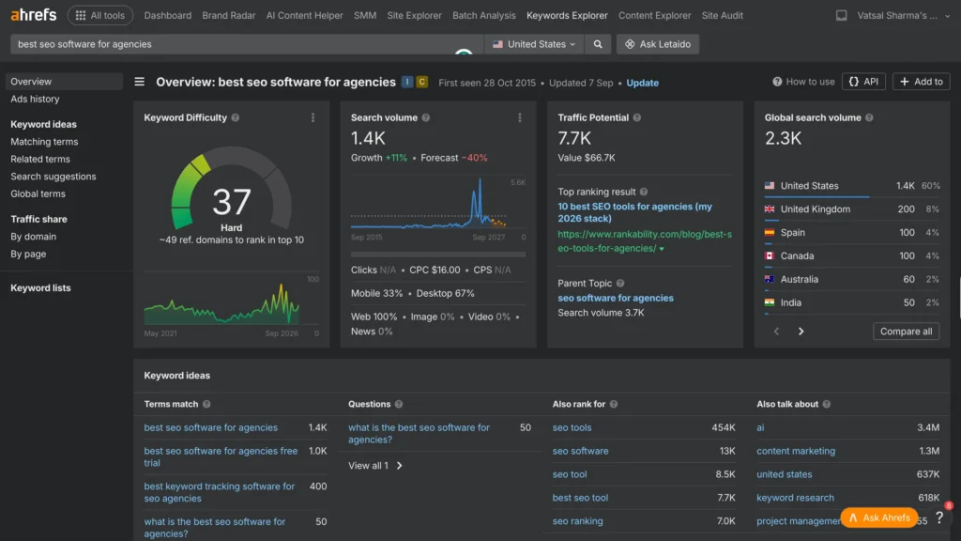The height and width of the screenshot is (541, 961).
Task: Click the search magnifier button
Action: point(598,44)
